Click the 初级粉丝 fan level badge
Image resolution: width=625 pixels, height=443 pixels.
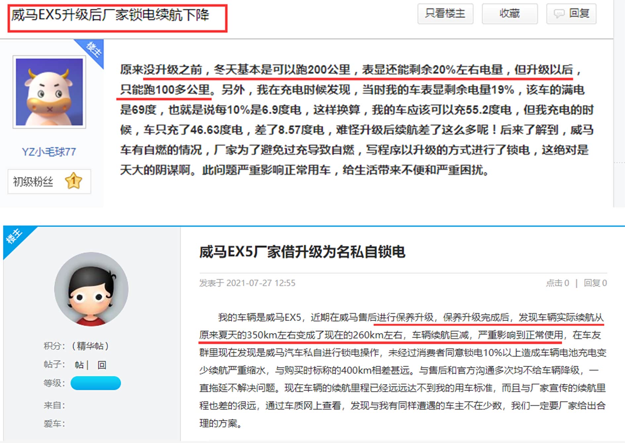(49, 181)
